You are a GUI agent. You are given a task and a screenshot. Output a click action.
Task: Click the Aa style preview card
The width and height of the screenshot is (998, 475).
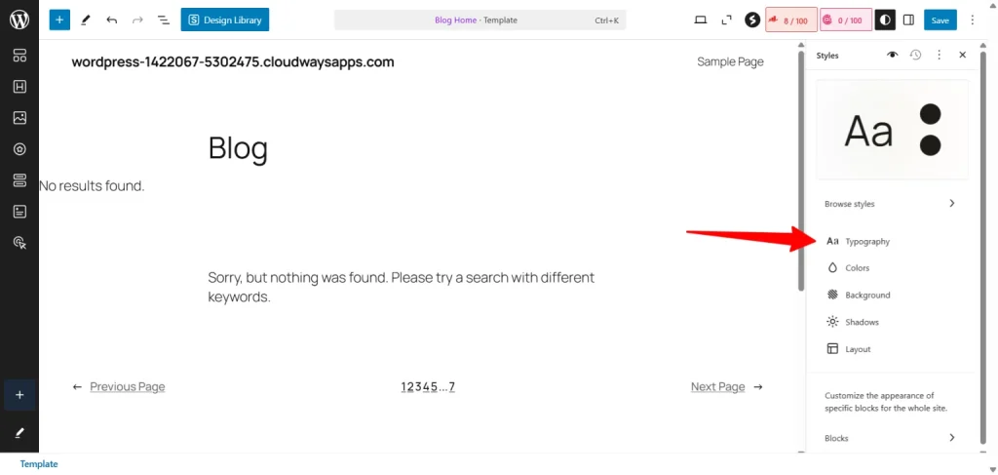[x=892, y=130]
